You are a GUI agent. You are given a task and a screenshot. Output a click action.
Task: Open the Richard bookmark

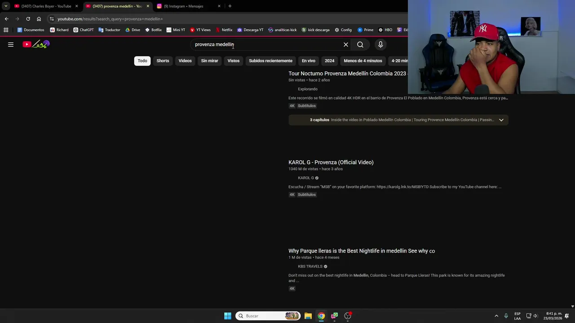pyautogui.click(x=59, y=30)
